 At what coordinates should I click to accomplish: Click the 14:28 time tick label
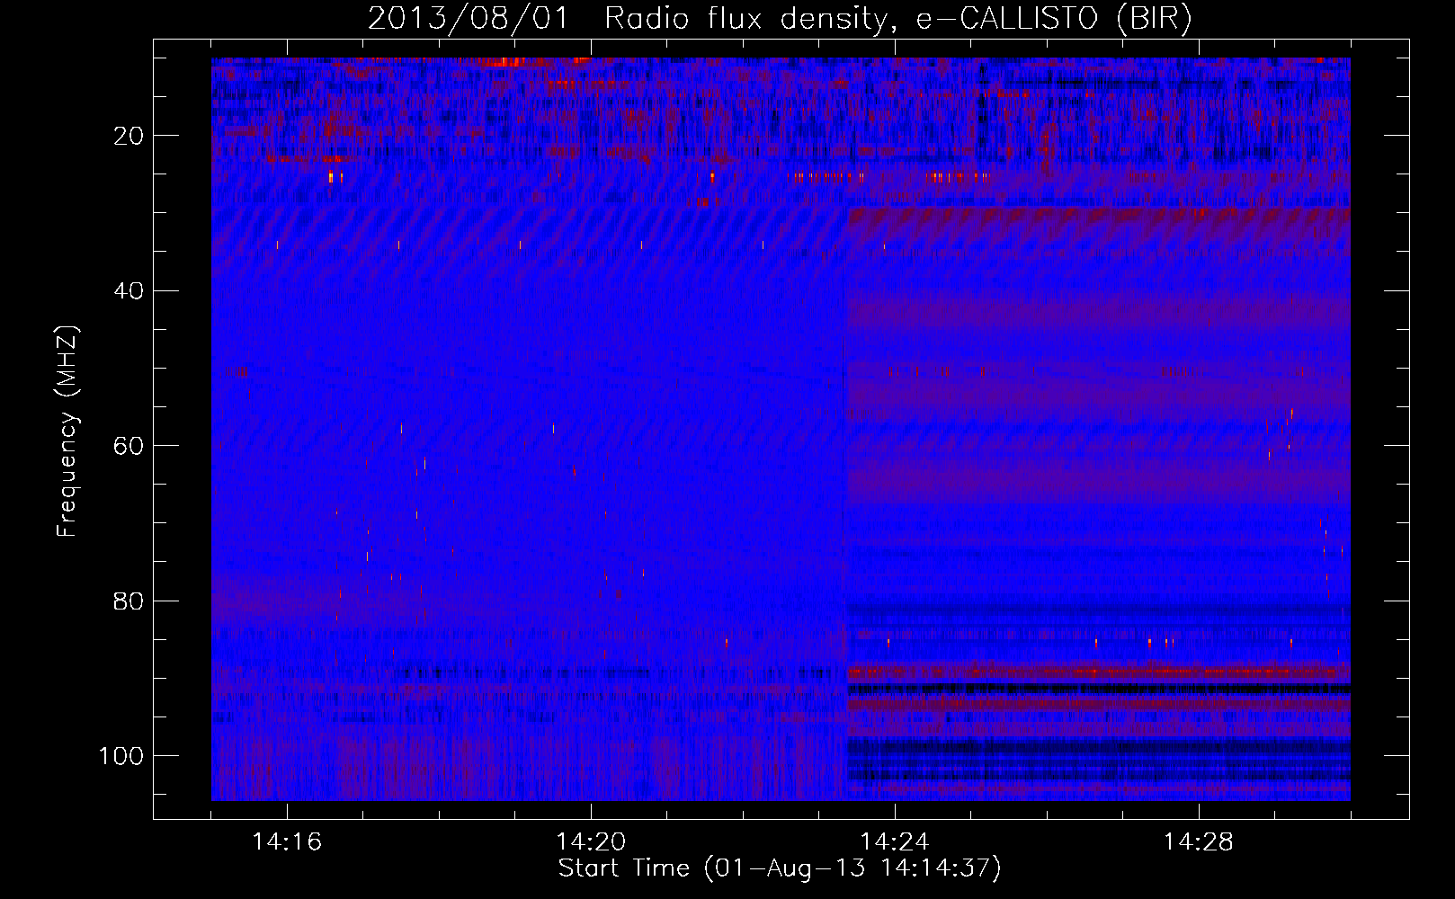point(1199,842)
